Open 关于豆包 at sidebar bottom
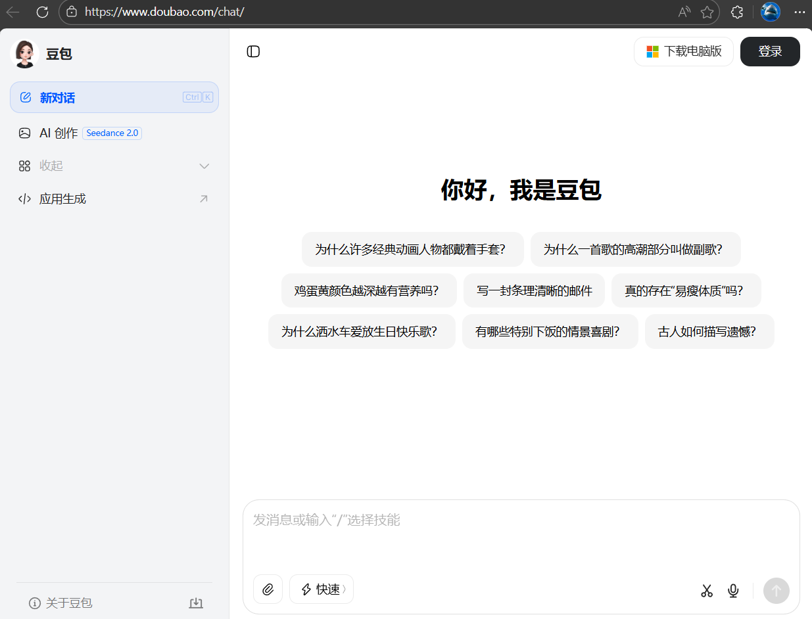 (x=60, y=603)
